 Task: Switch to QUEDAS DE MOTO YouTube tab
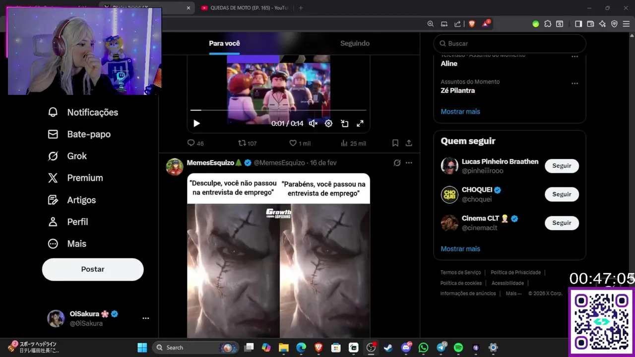[244, 8]
